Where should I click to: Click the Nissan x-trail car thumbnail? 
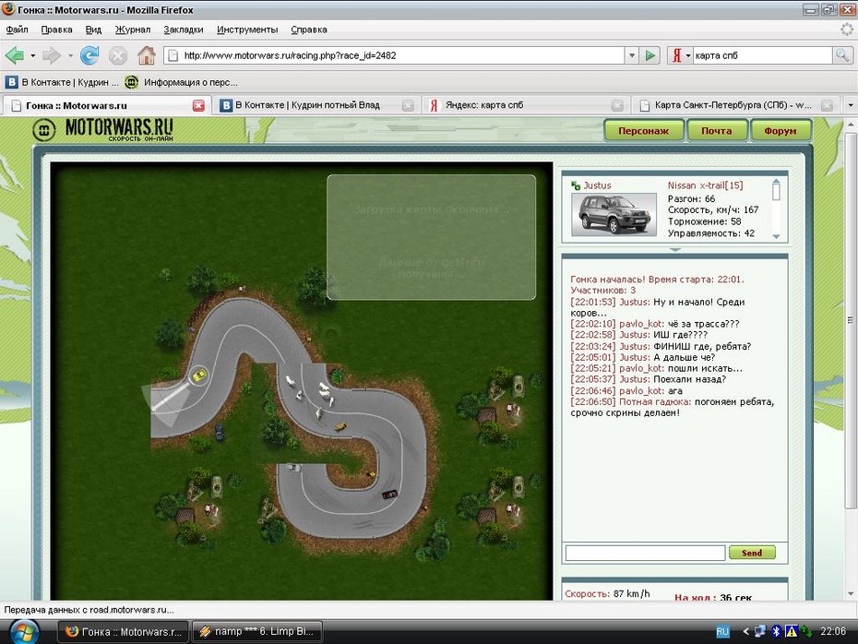(614, 214)
